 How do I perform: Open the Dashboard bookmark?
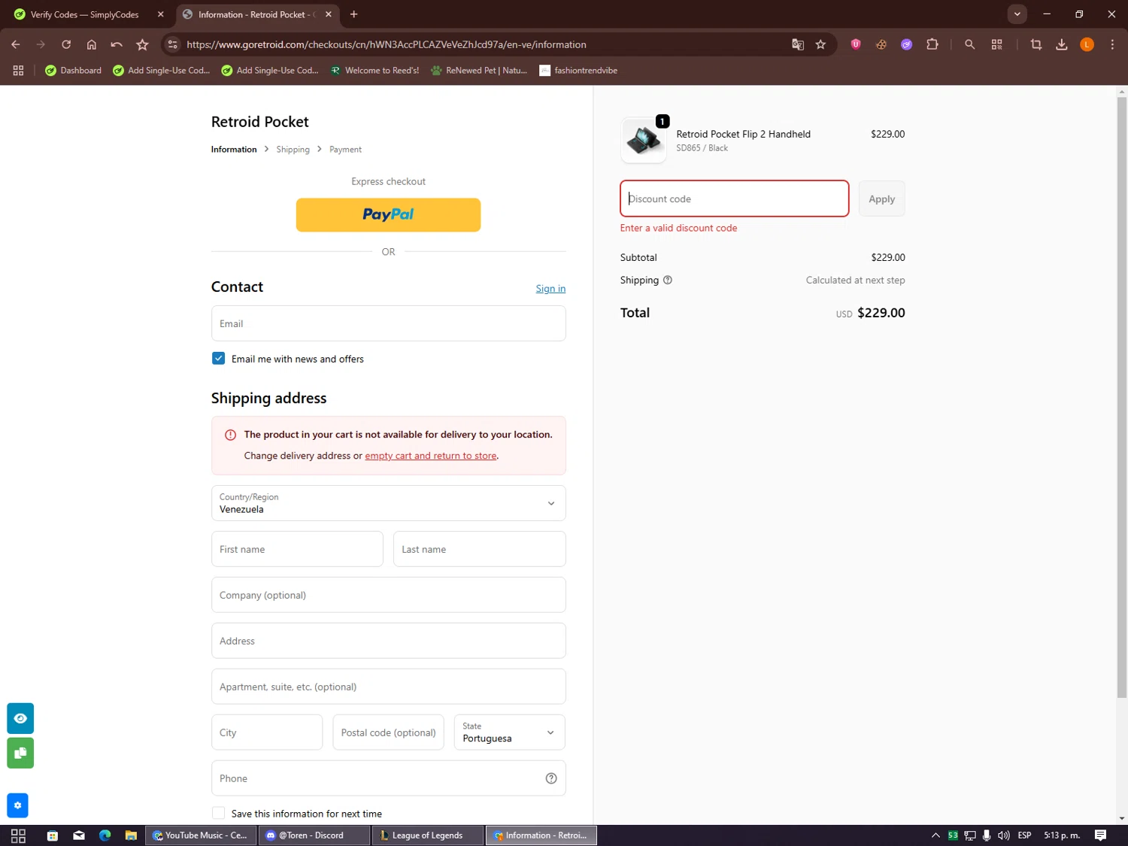[73, 70]
